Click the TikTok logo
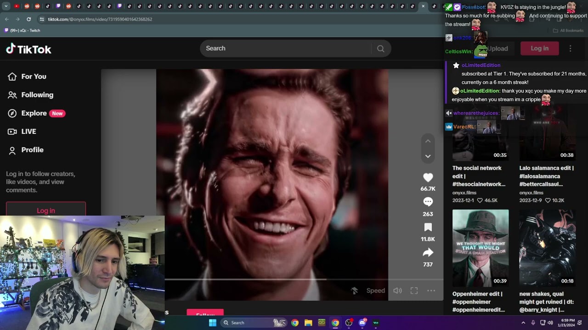Viewport: 588px width, 330px height. [x=28, y=49]
